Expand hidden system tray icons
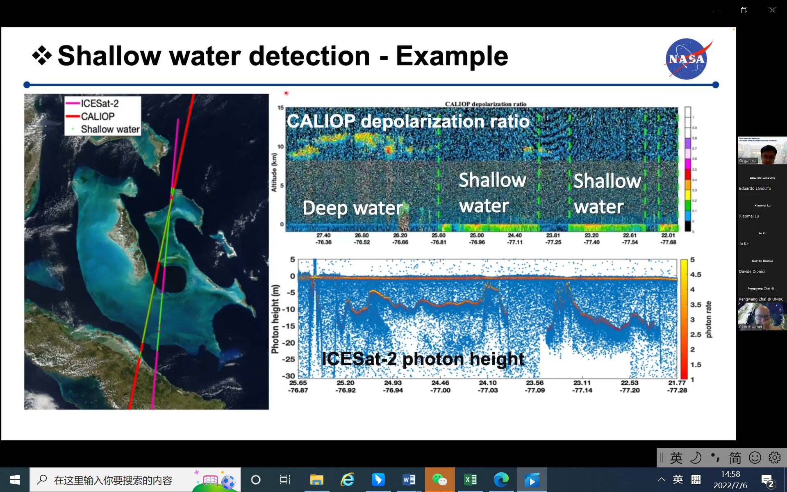The width and height of the screenshot is (787, 492). tap(661, 480)
